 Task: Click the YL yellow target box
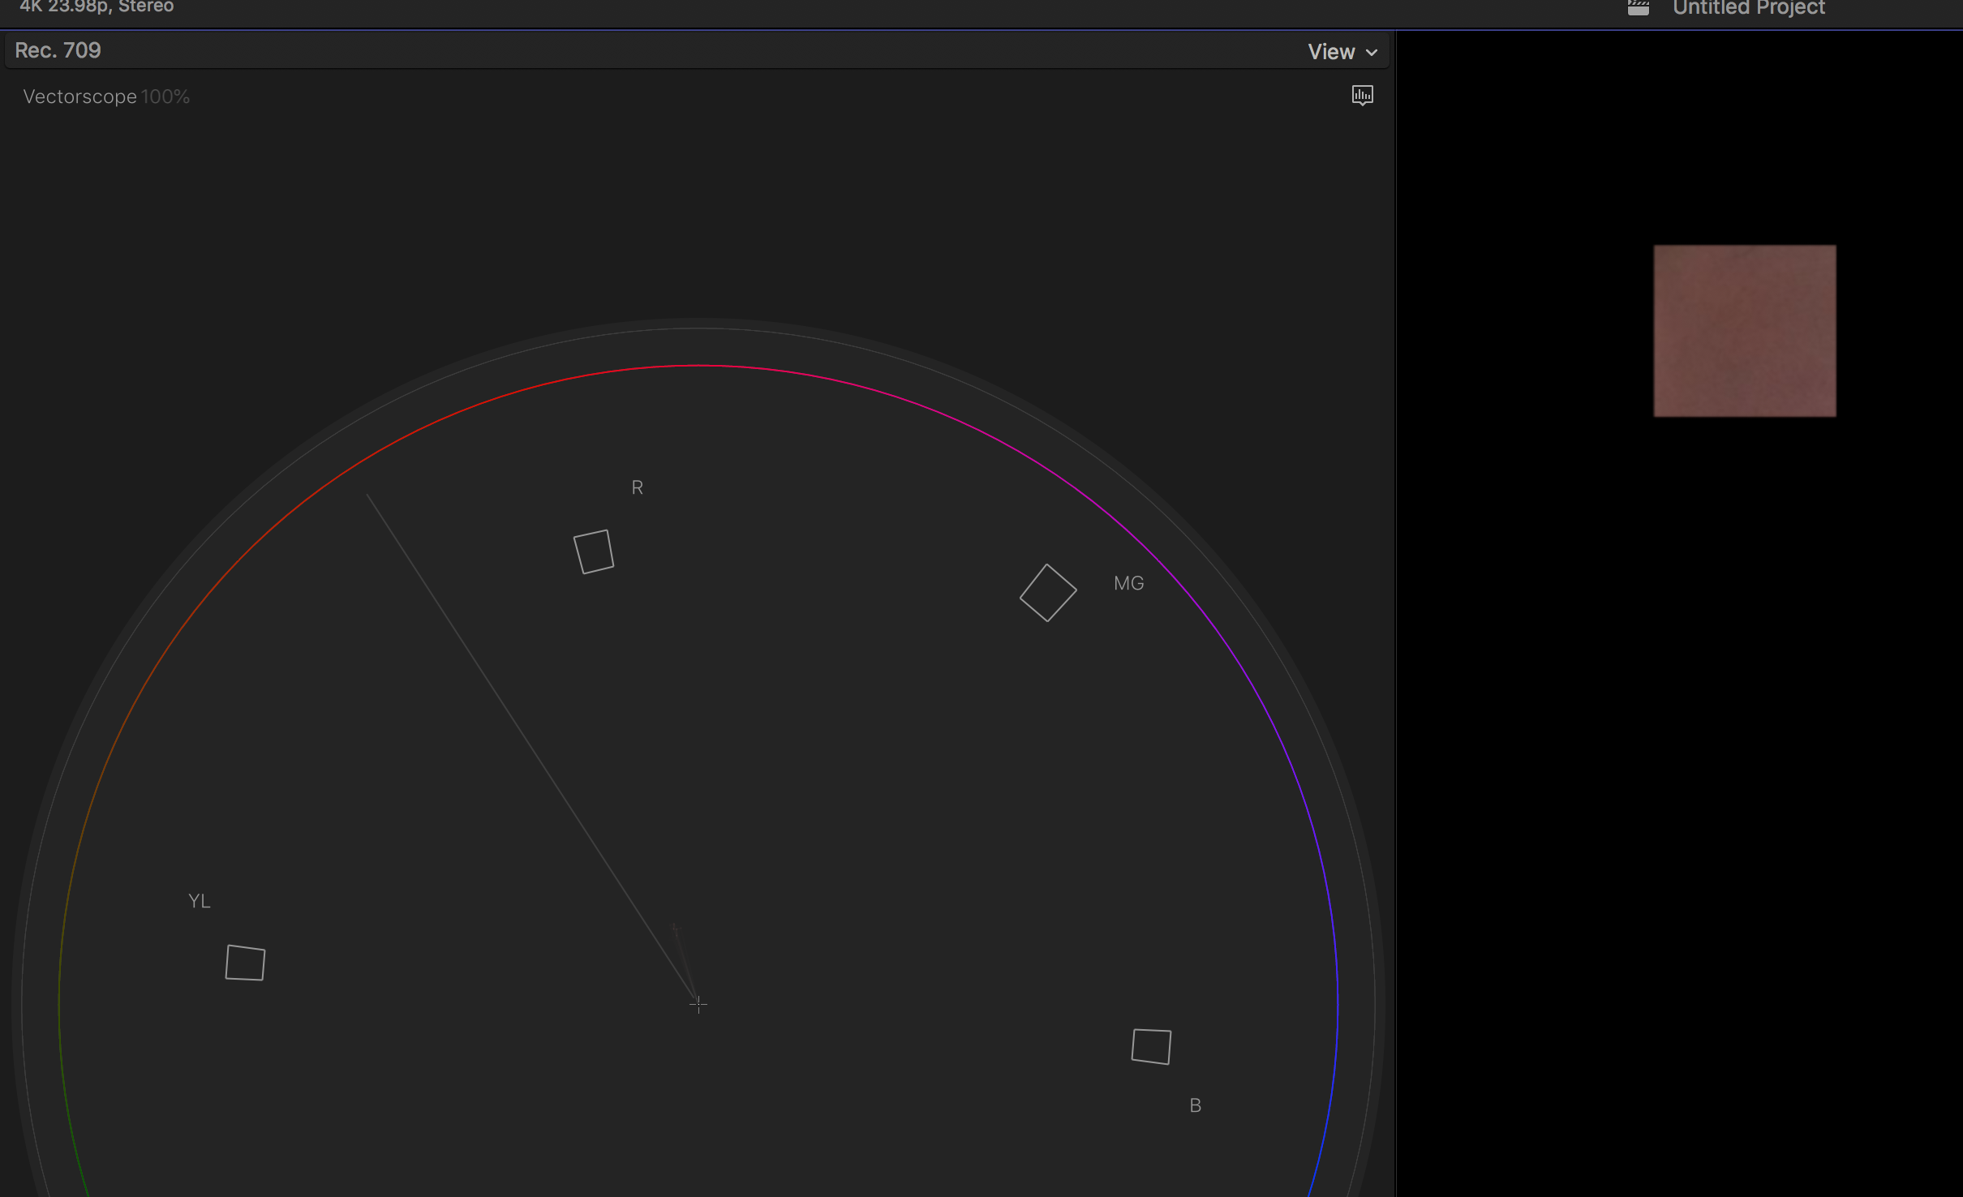pyautogui.click(x=245, y=963)
